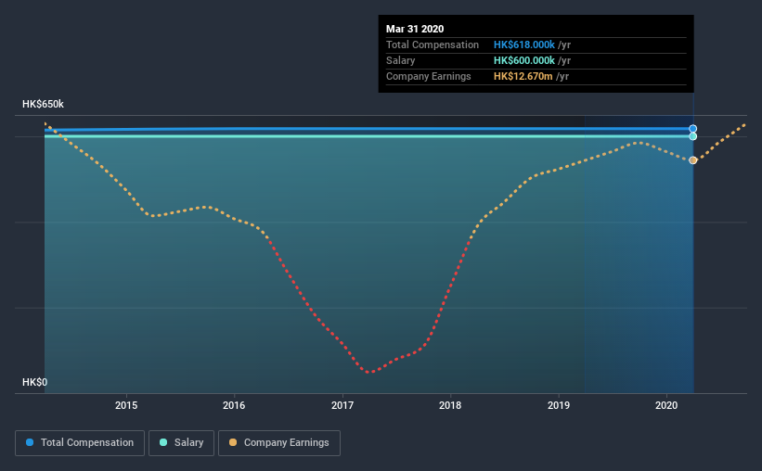Click the Company Earnings row label in the tooltip
Image resolution: width=762 pixels, height=471 pixels.
(429, 76)
